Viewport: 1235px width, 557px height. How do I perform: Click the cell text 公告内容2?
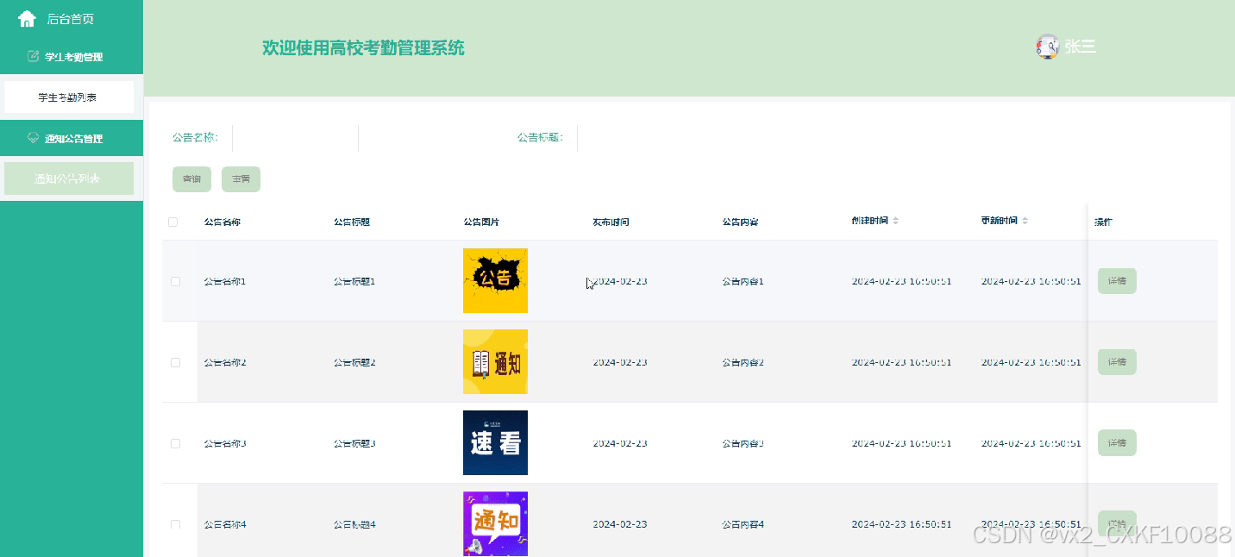pos(743,362)
